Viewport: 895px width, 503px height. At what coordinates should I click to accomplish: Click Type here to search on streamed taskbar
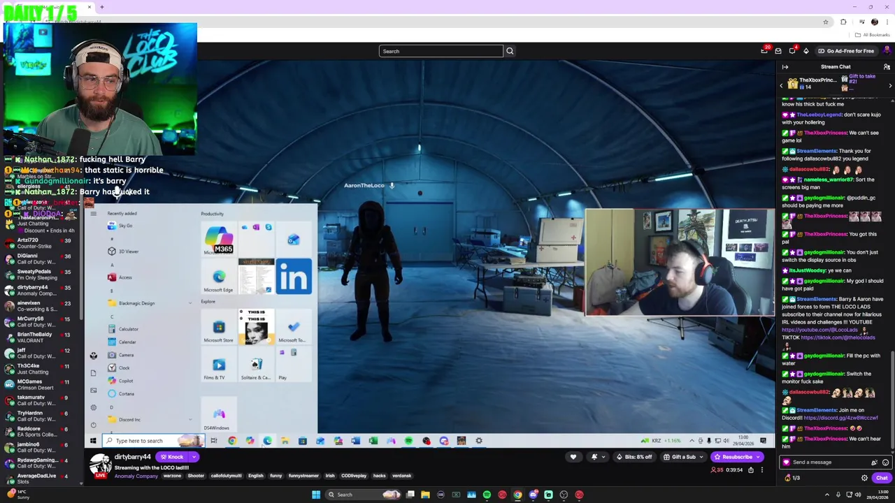pyautogui.click(x=152, y=441)
